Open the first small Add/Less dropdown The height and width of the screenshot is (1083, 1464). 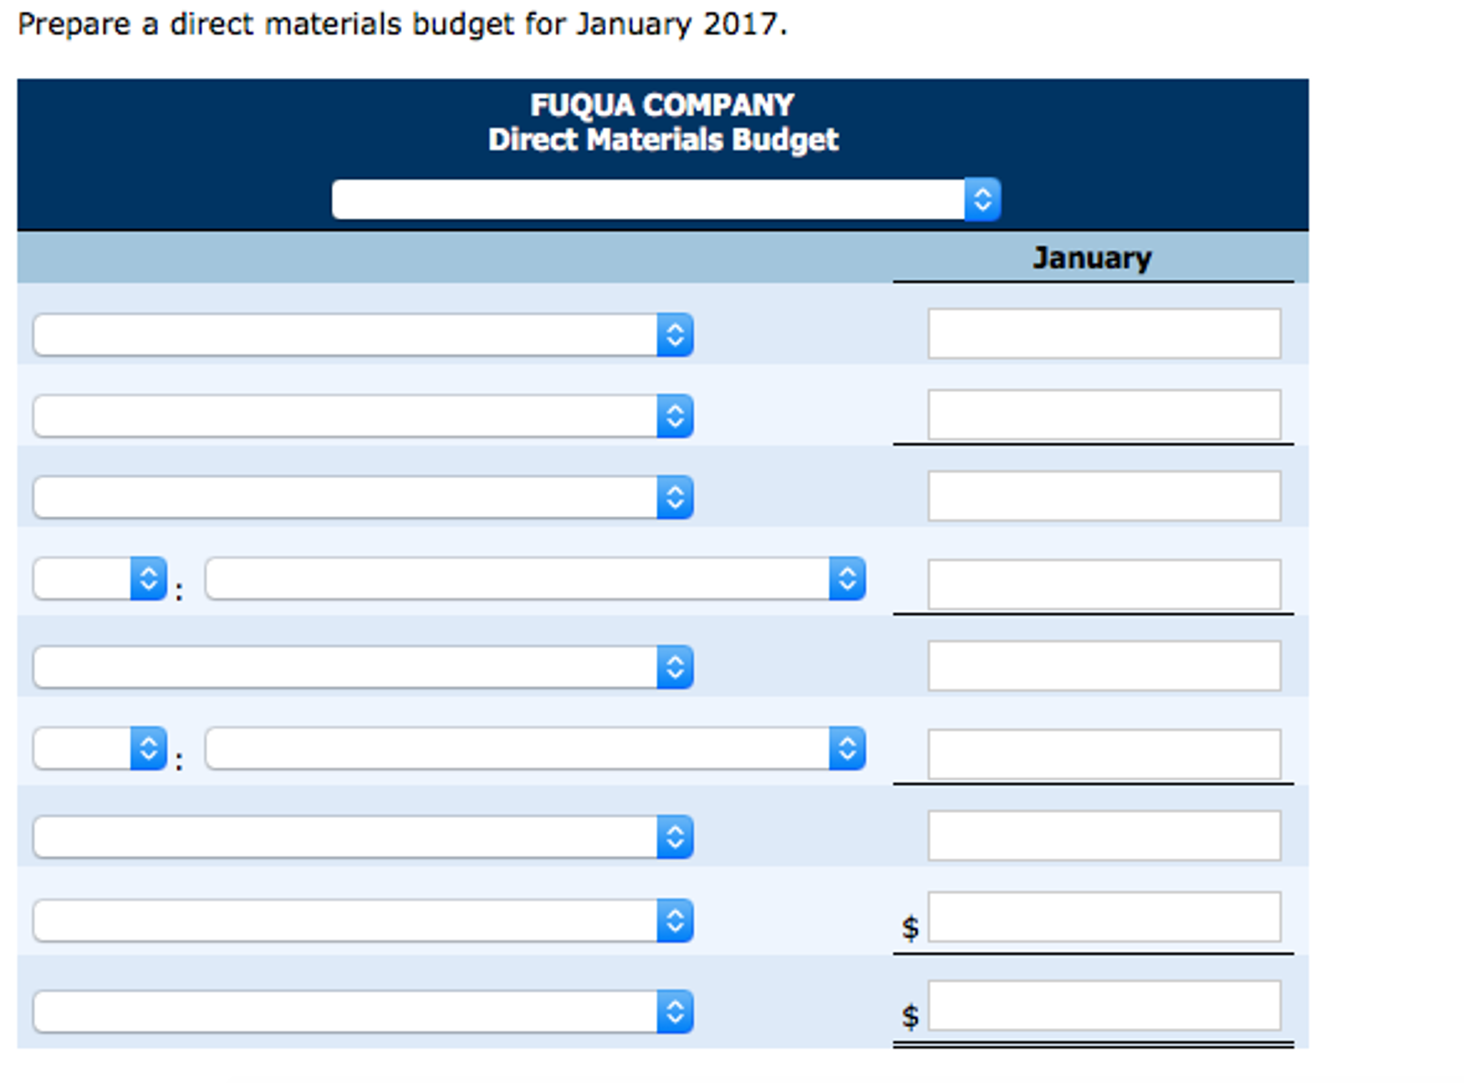(x=100, y=578)
